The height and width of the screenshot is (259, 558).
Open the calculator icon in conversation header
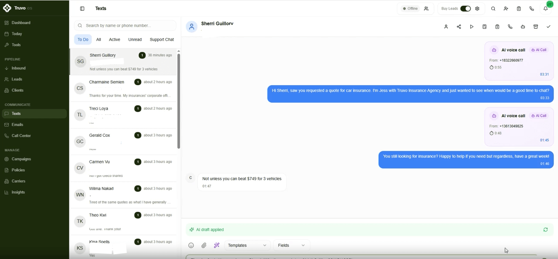(x=485, y=27)
